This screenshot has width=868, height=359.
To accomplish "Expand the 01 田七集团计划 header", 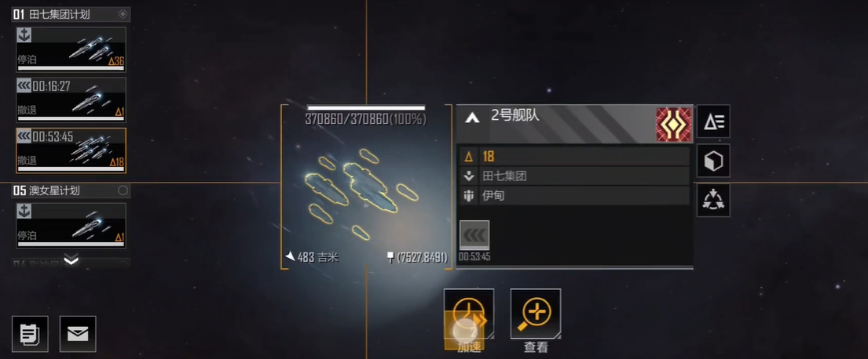I will tap(71, 14).
